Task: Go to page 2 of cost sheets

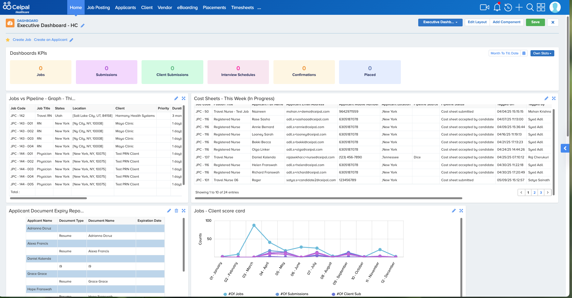Action: [x=534, y=192]
